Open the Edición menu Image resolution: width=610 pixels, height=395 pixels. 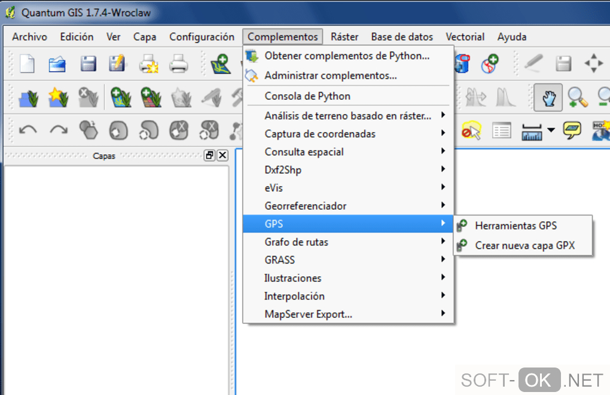[77, 37]
